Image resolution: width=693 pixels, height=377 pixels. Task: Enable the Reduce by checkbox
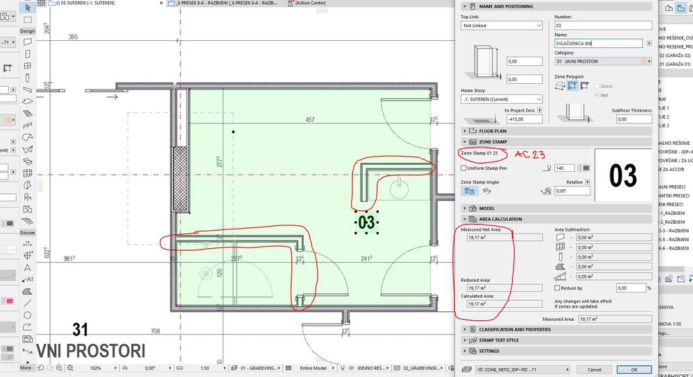coord(557,288)
